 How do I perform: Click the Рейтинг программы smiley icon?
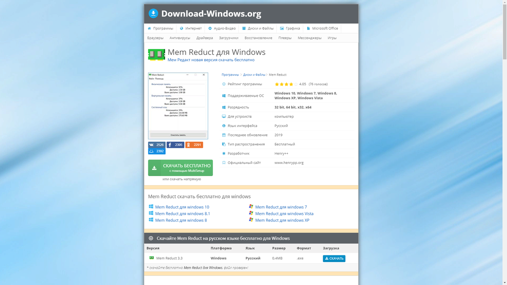coord(224,84)
